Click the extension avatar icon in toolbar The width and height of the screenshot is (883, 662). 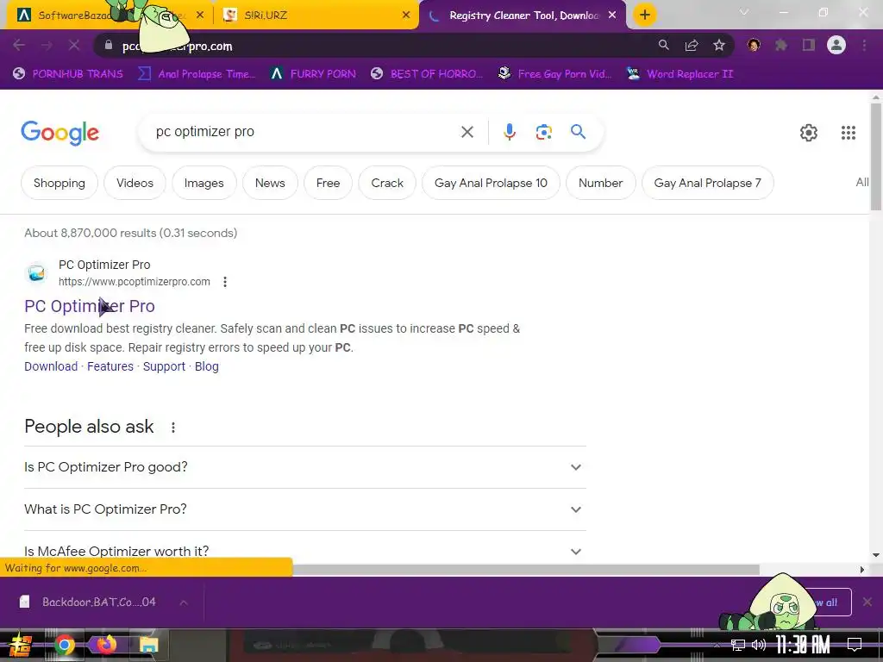click(x=754, y=46)
